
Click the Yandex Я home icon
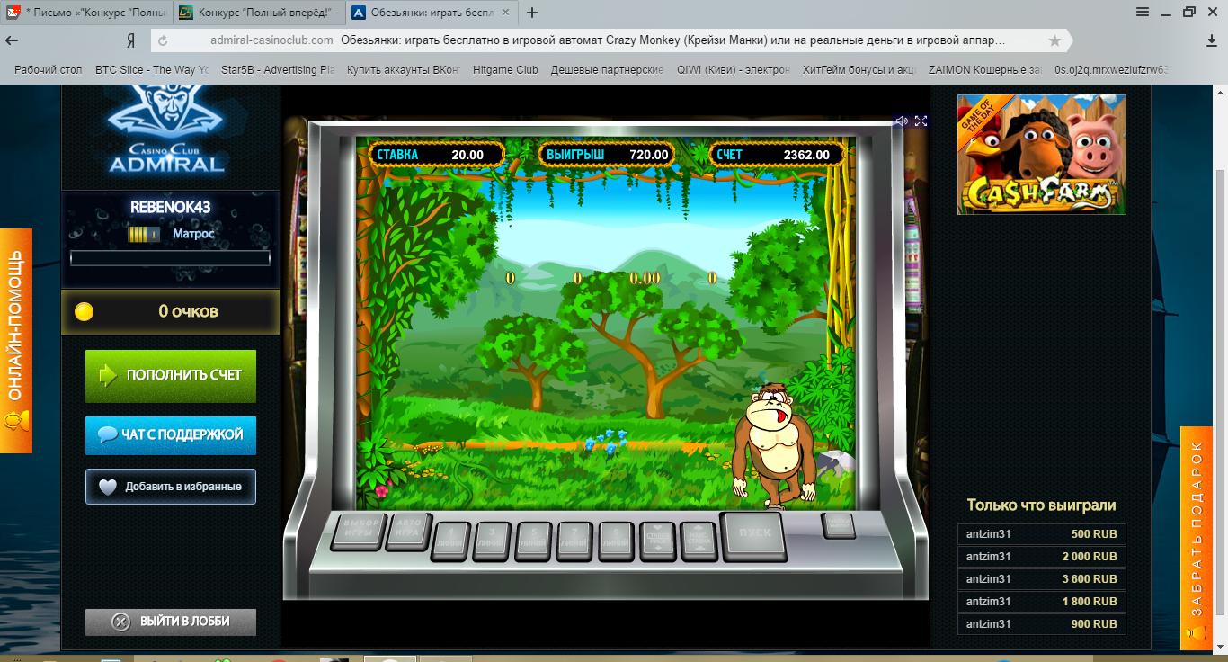[131, 41]
